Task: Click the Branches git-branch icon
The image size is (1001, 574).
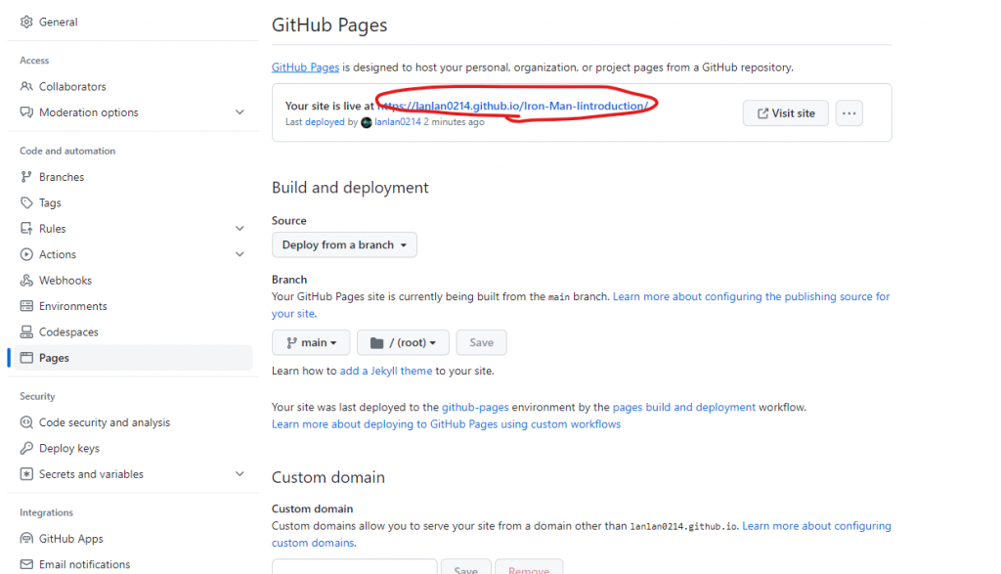Action: (26, 177)
